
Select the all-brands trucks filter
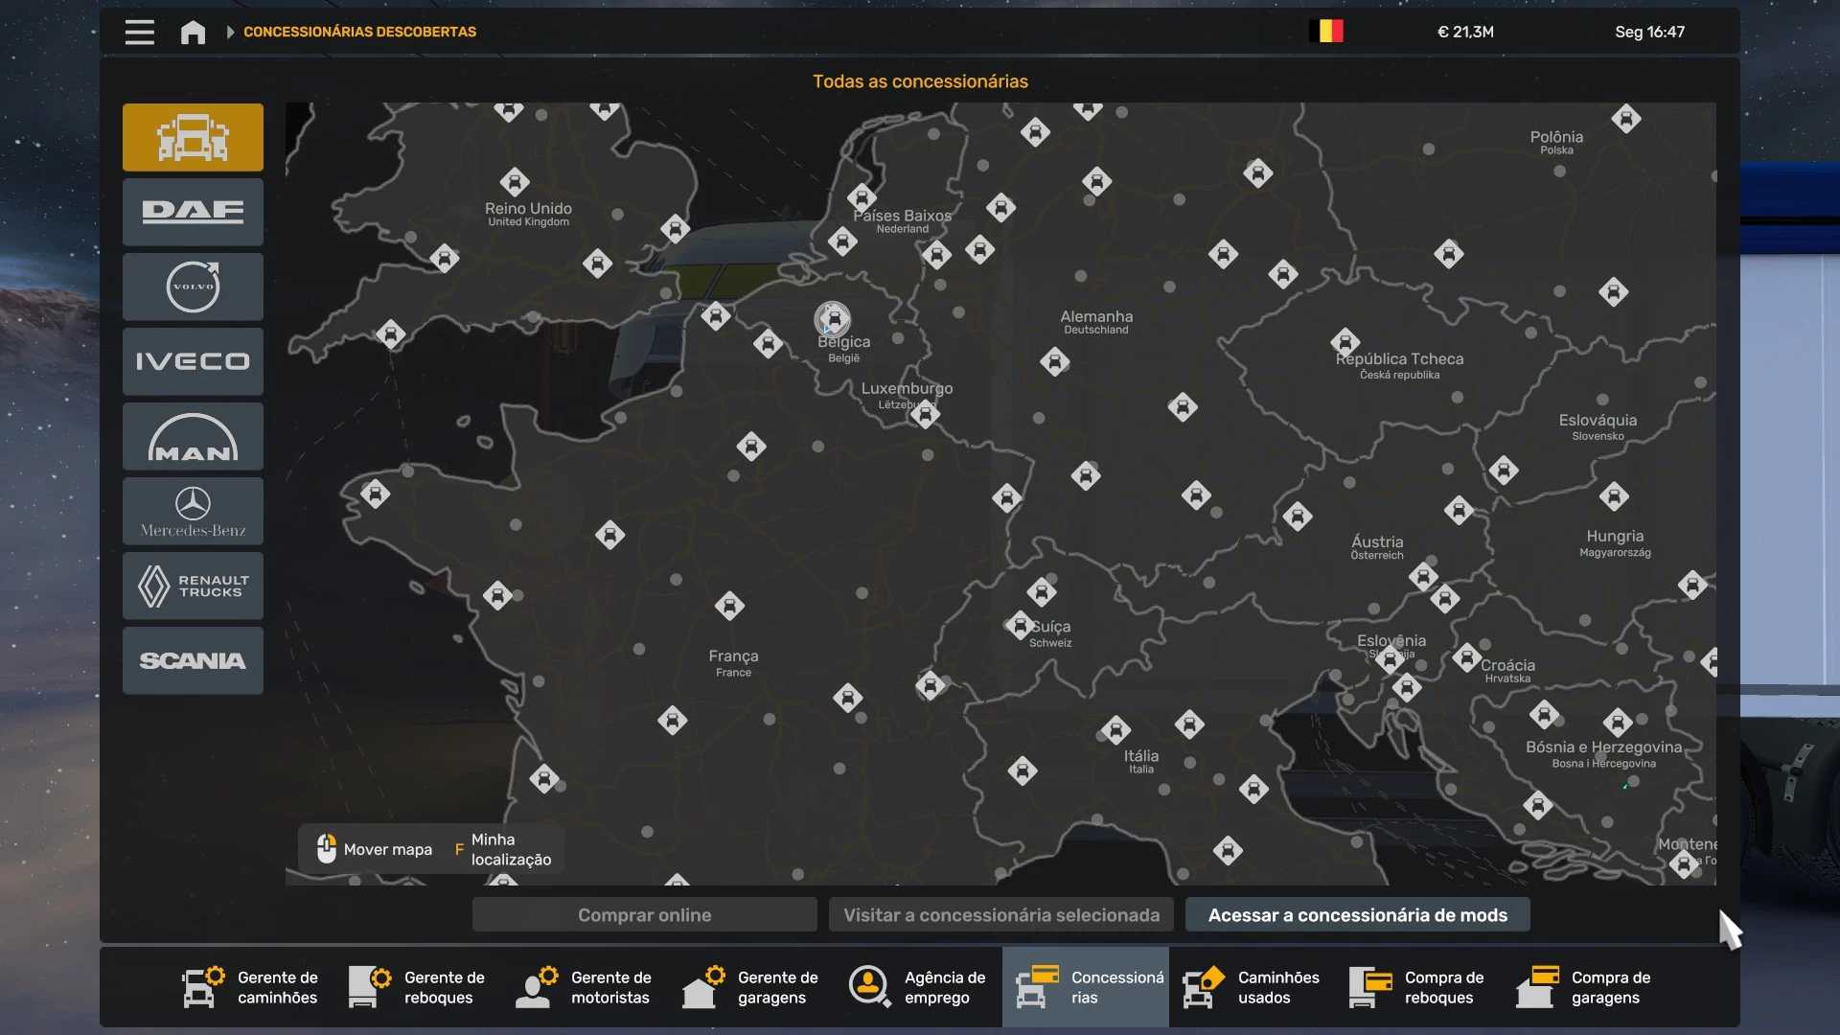pos(193,137)
